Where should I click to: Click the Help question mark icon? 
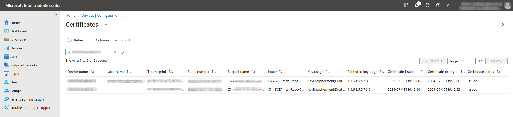tap(438, 5)
